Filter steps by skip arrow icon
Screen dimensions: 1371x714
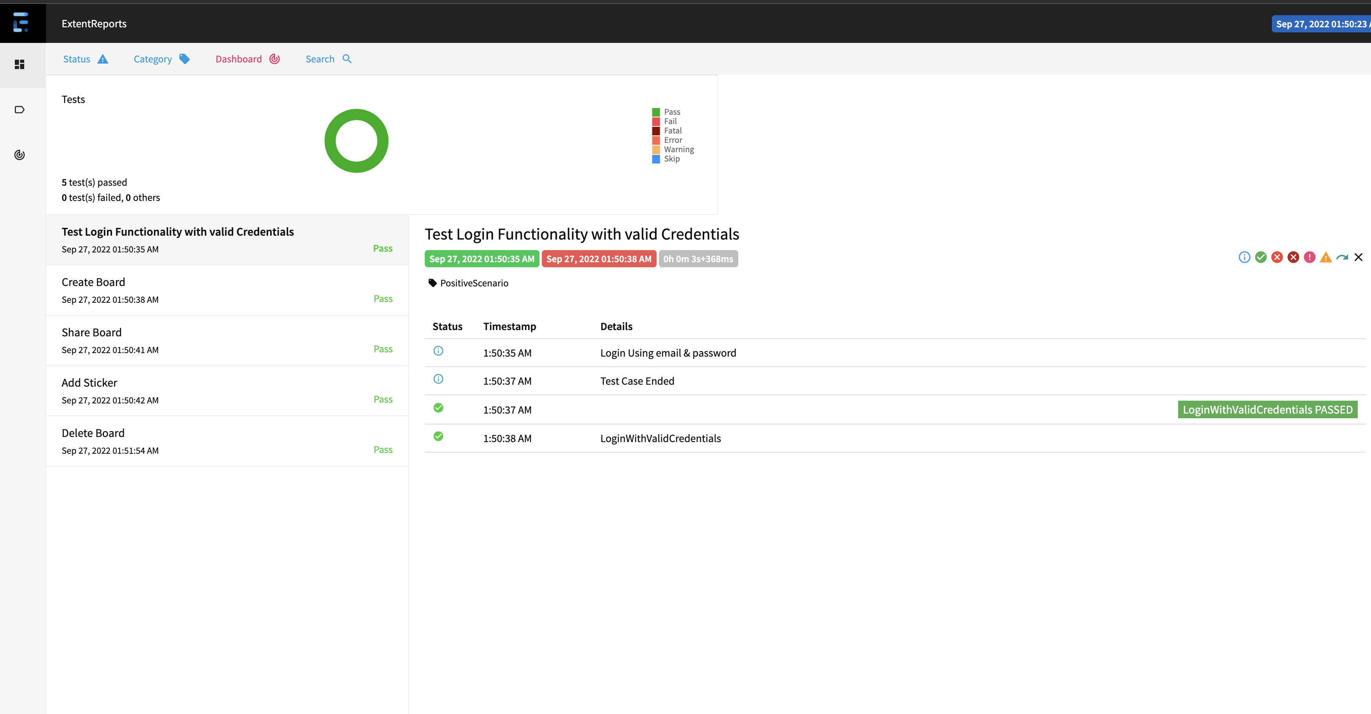click(1342, 258)
